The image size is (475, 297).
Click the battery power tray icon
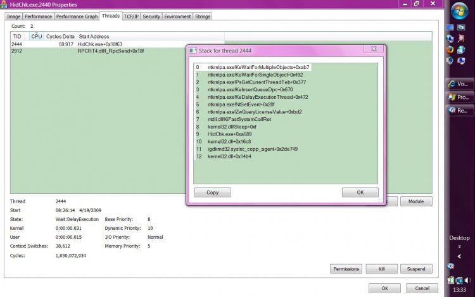tap(450, 281)
